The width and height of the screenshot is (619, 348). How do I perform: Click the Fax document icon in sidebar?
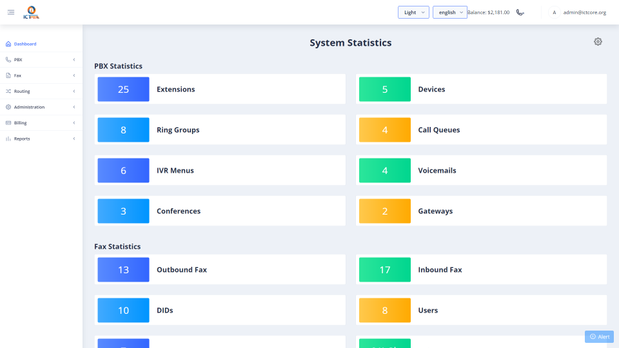click(x=8, y=75)
